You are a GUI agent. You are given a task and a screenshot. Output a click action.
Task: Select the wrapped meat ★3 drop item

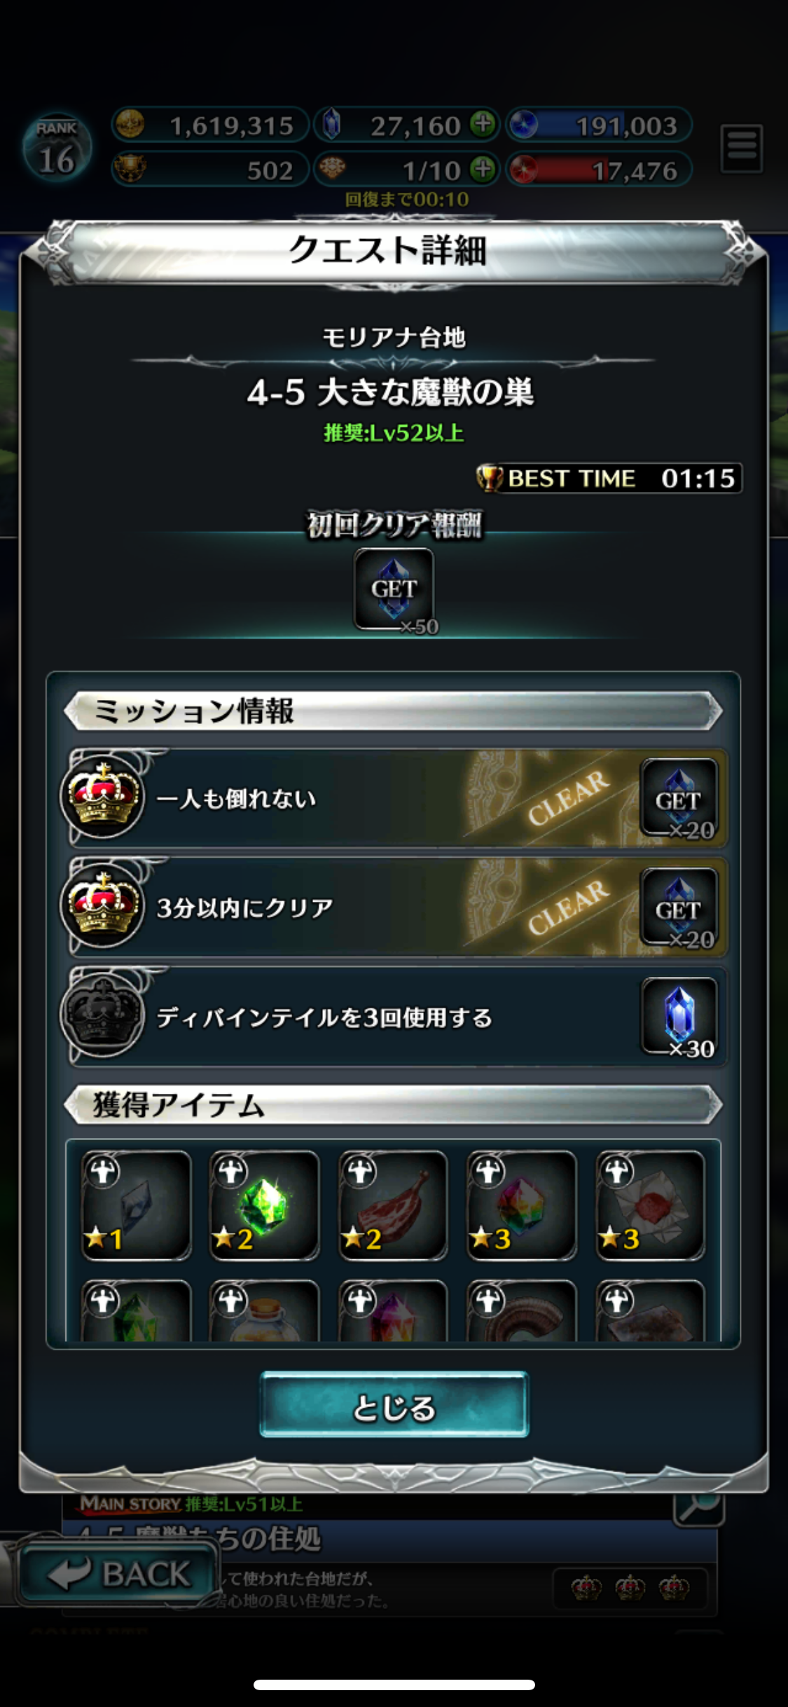651,1205
